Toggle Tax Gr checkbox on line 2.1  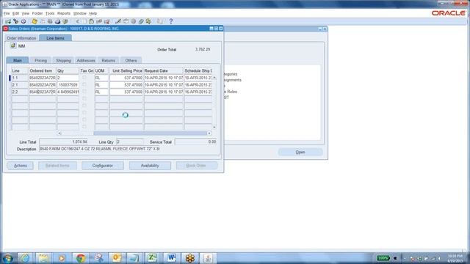click(84, 85)
